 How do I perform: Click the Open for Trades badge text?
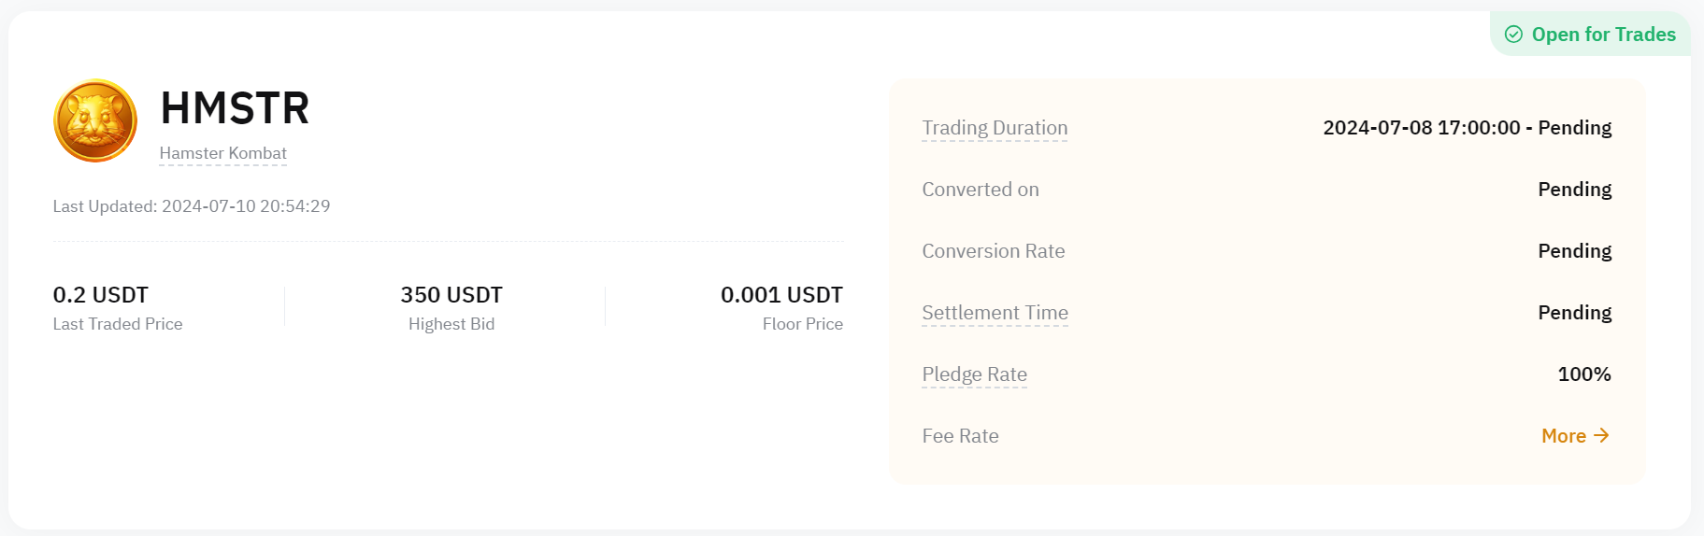pyautogui.click(x=1603, y=35)
